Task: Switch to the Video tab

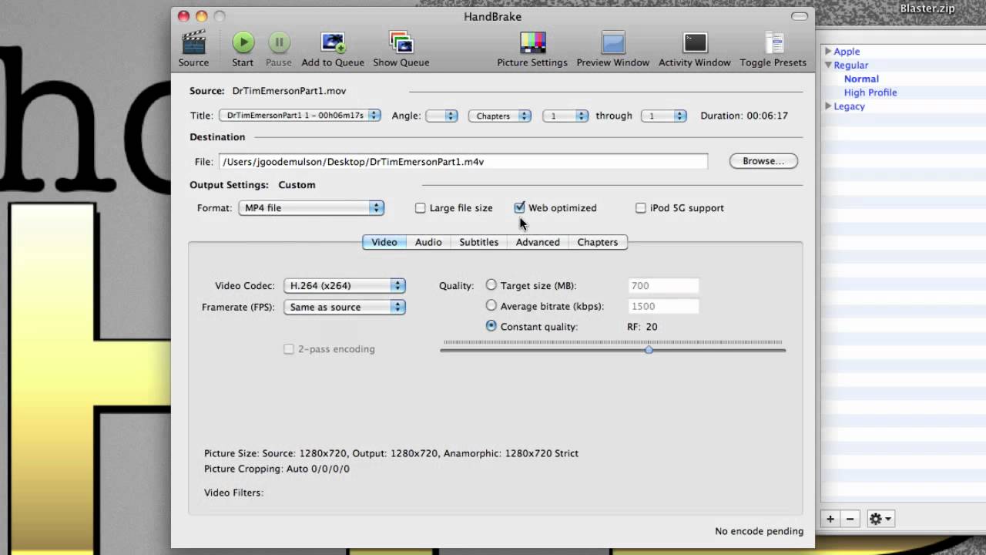Action: [x=384, y=242]
